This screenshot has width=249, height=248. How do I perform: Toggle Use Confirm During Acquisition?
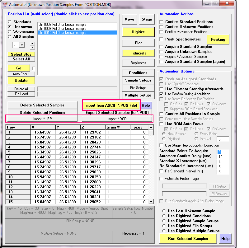pos(161,94)
